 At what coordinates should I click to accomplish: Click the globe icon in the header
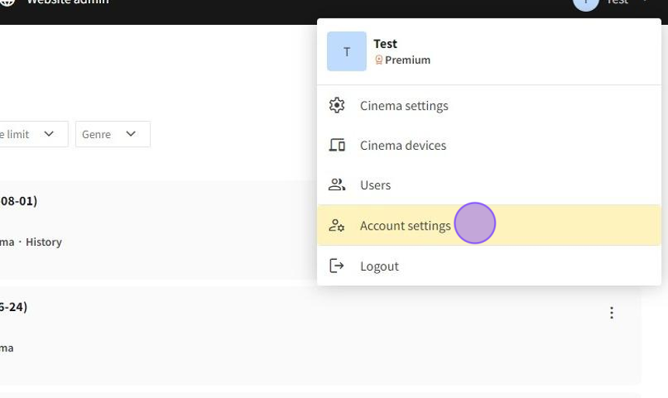pyautogui.click(x=7, y=2)
